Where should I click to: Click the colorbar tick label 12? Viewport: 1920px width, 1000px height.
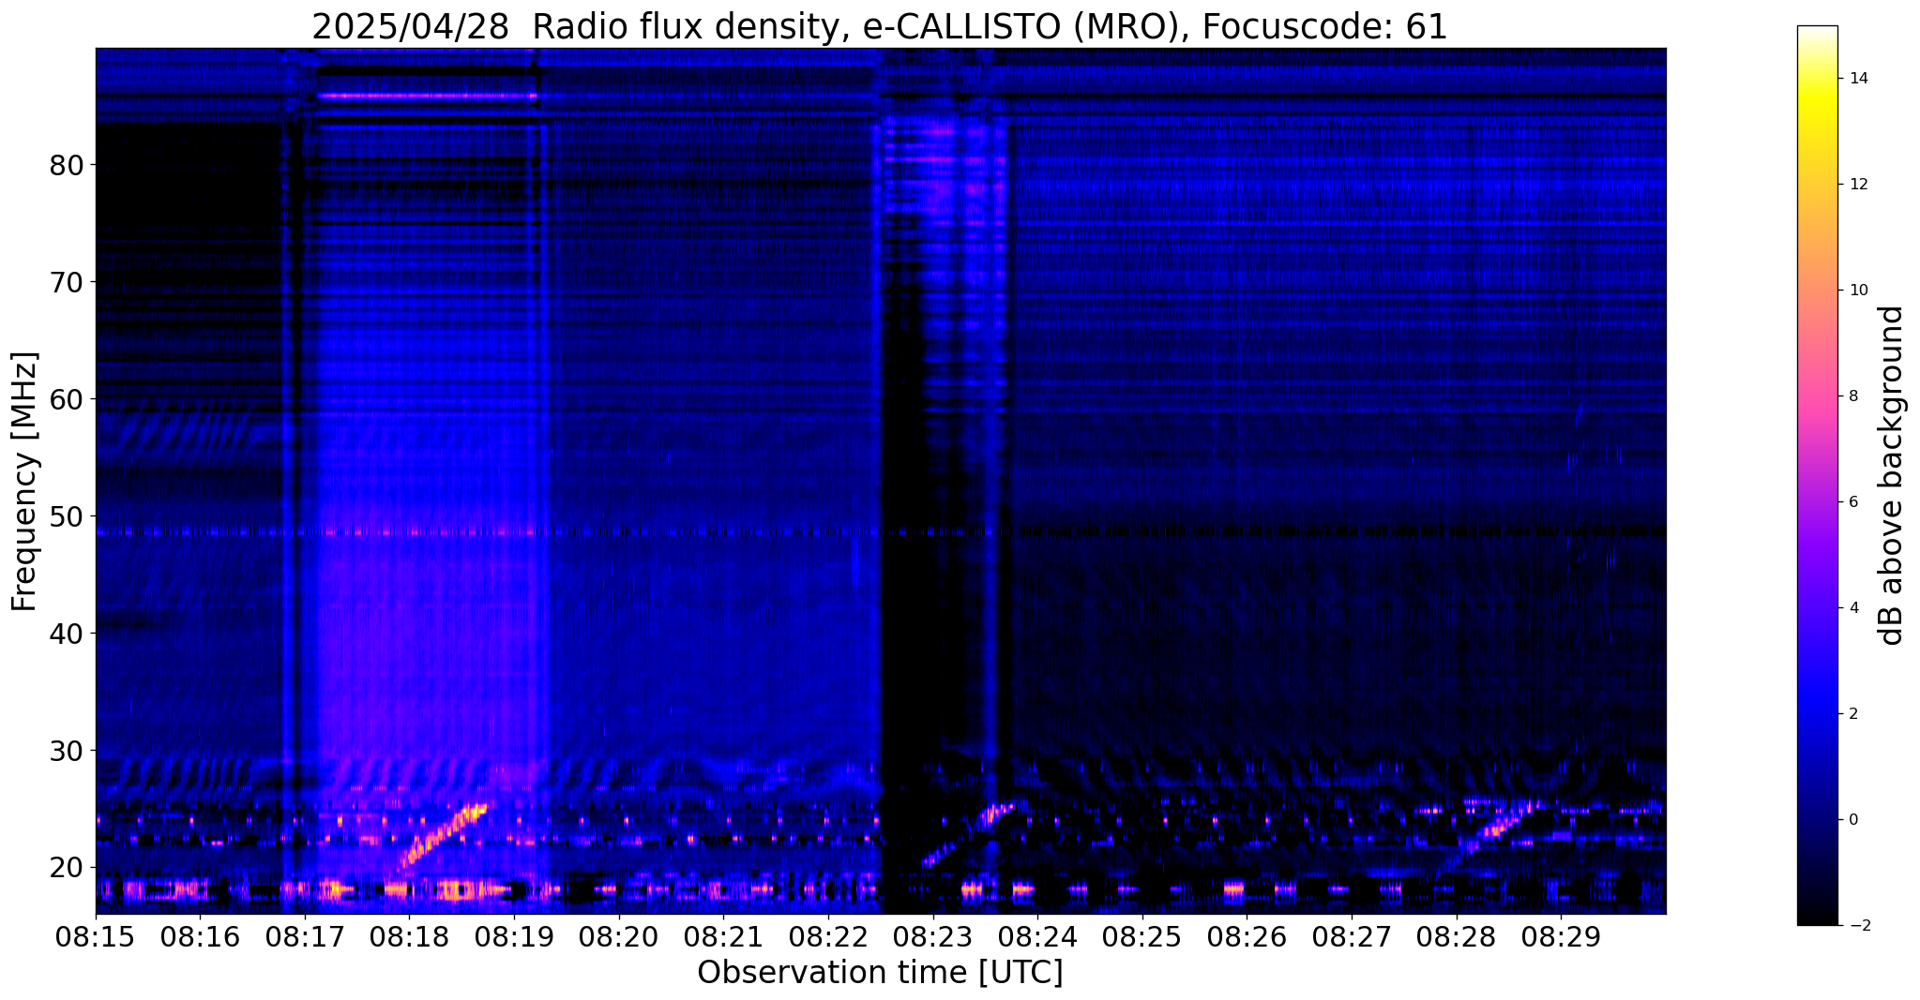pyautogui.click(x=1856, y=185)
